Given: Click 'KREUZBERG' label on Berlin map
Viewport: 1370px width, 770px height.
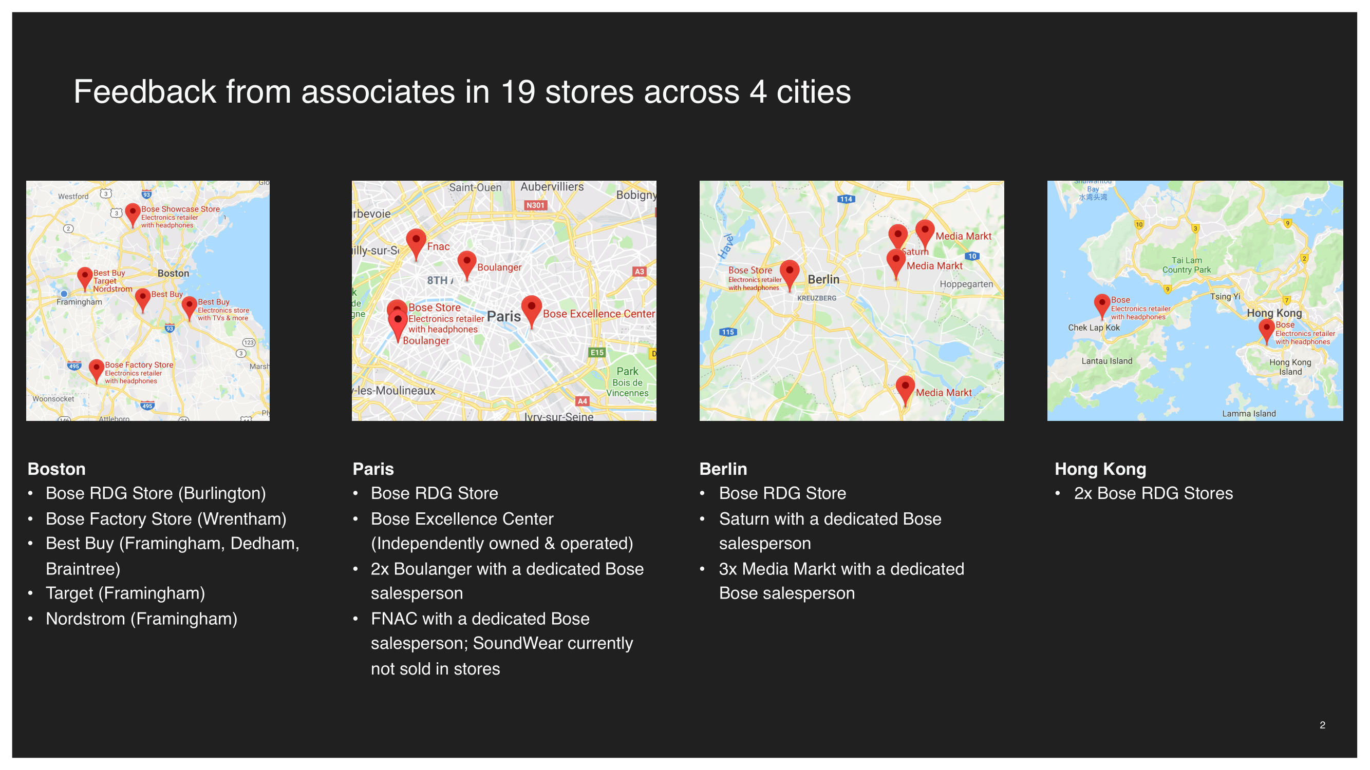Looking at the screenshot, I should [x=817, y=299].
